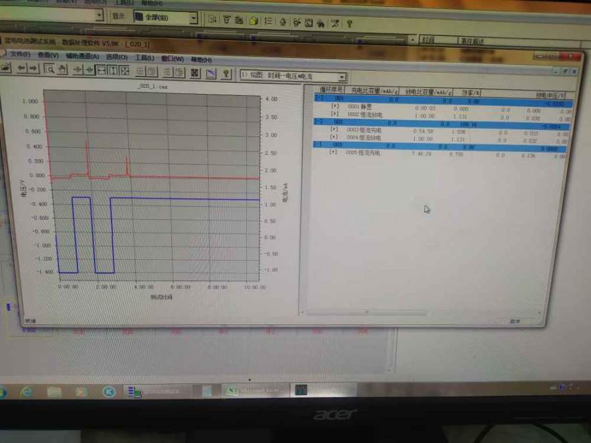Click the back arrow toolbar icon
Screen dimensions: 591x443
tap(22, 68)
